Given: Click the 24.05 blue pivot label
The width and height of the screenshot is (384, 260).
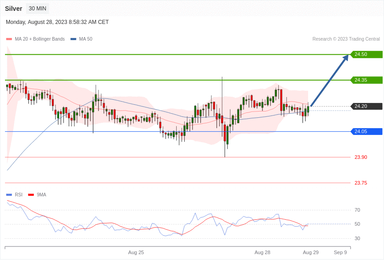Looking at the screenshot, I should (x=367, y=132).
